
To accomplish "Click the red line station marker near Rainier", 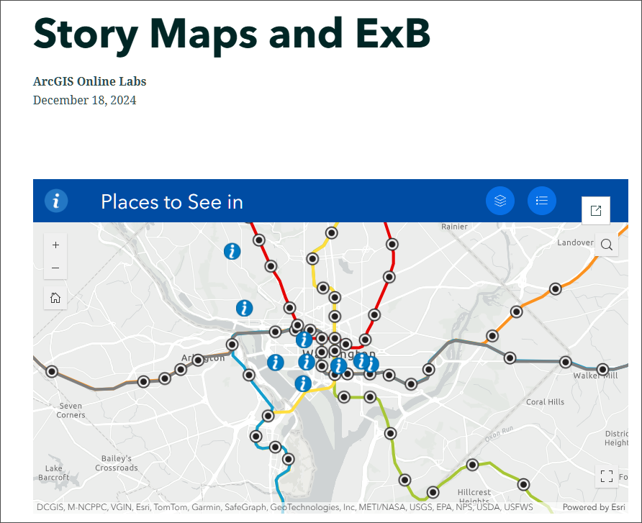I will pos(392,245).
